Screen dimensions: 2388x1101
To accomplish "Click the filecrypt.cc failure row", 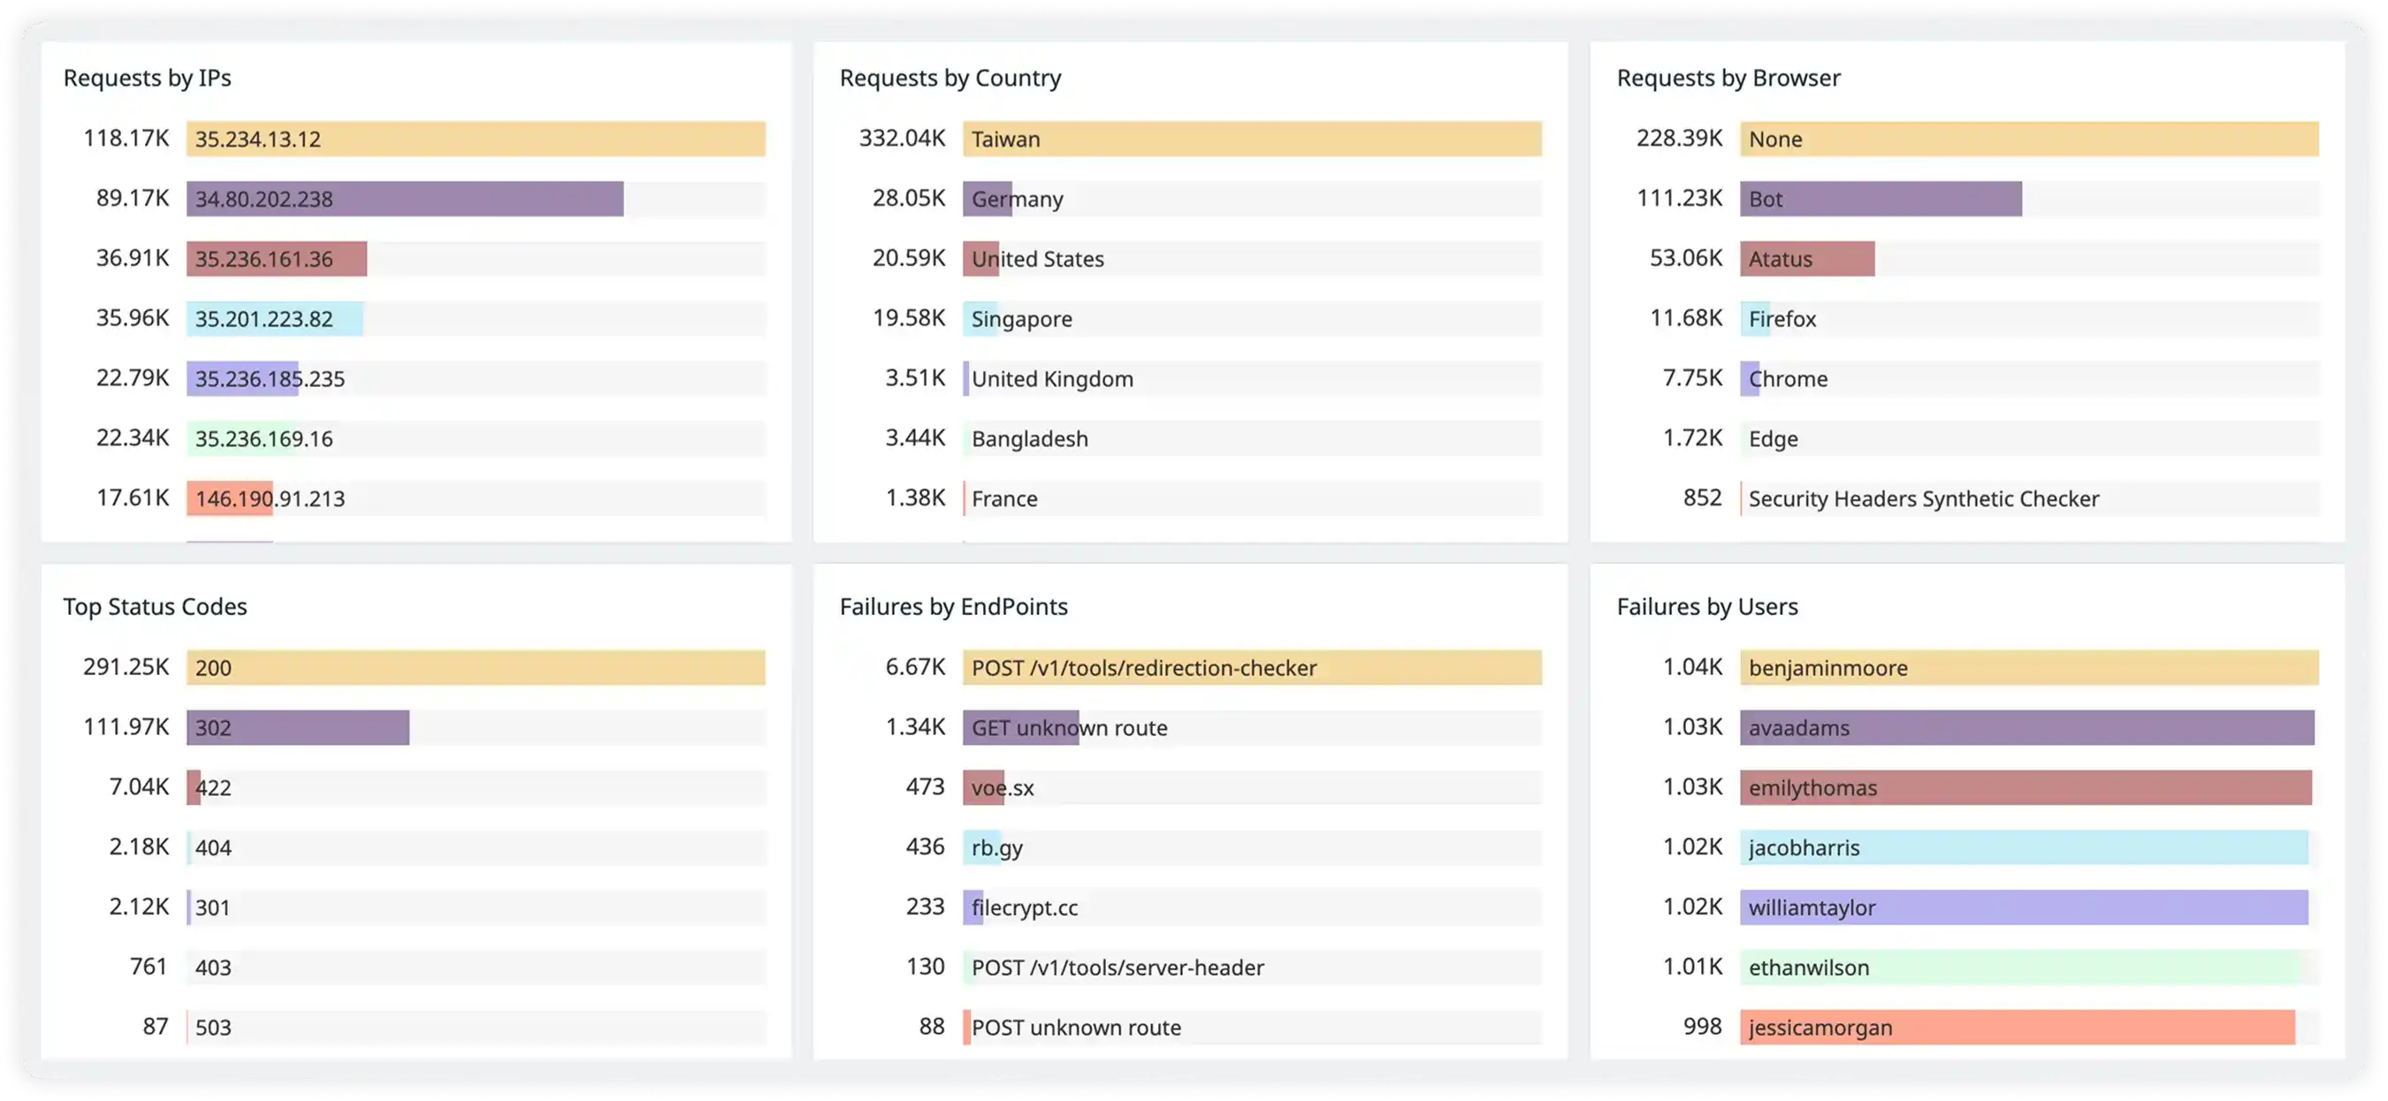I will pyautogui.click(x=1025, y=907).
